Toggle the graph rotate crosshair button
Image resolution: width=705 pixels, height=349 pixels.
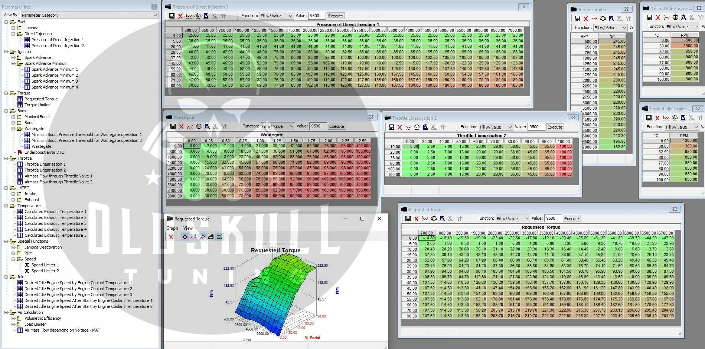click(x=185, y=237)
